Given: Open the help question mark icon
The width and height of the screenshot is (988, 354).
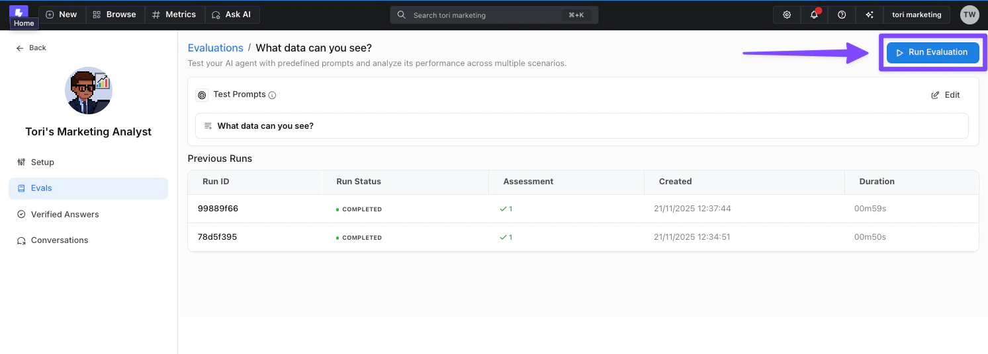Looking at the screenshot, I should (x=842, y=15).
